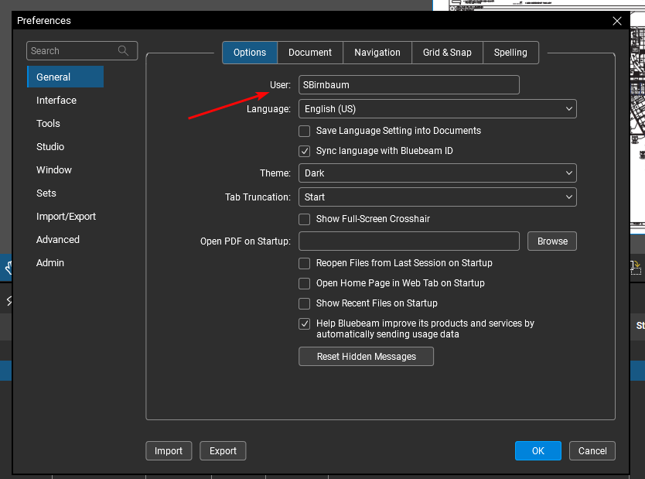Enable Show Full-Screen Crosshair
This screenshot has width=645, height=479.
[x=305, y=219]
